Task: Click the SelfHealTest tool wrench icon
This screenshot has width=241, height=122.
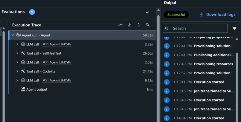Action: click(23, 53)
